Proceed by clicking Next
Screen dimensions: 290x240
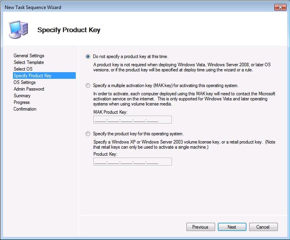(x=232, y=227)
